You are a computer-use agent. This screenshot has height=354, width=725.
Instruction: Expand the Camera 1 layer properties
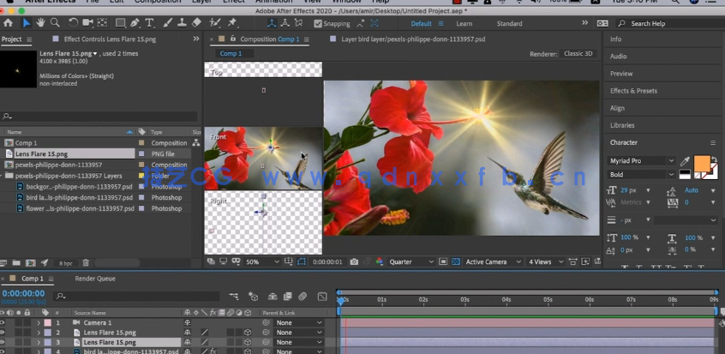[39, 322]
